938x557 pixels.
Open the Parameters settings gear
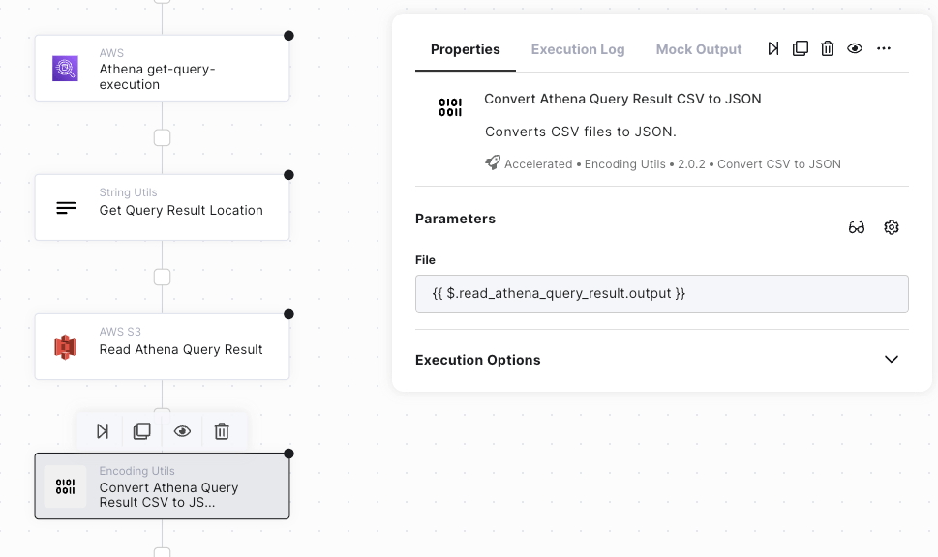pyautogui.click(x=892, y=228)
